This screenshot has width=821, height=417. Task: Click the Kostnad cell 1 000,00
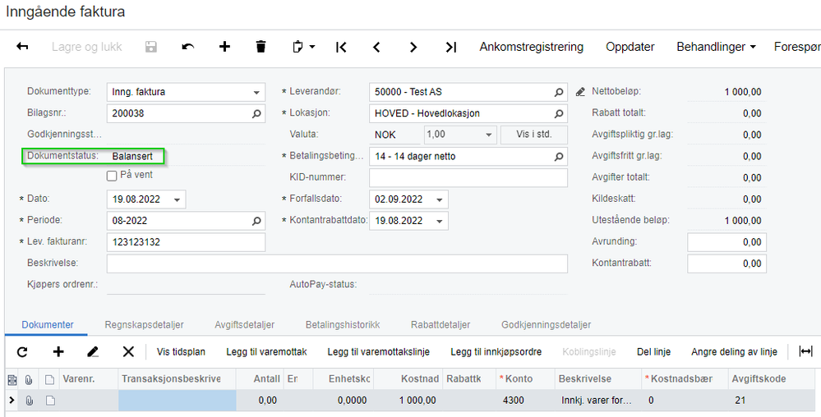tap(408, 401)
